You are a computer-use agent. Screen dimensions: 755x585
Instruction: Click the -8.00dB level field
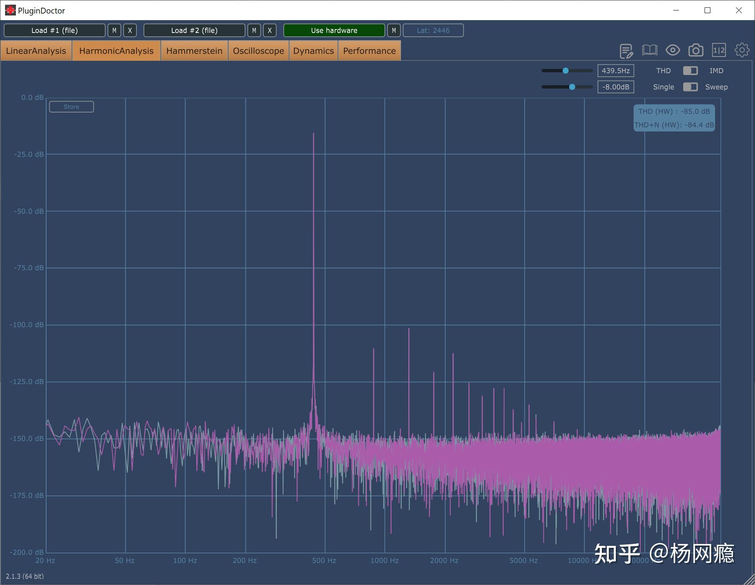(615, 87)
